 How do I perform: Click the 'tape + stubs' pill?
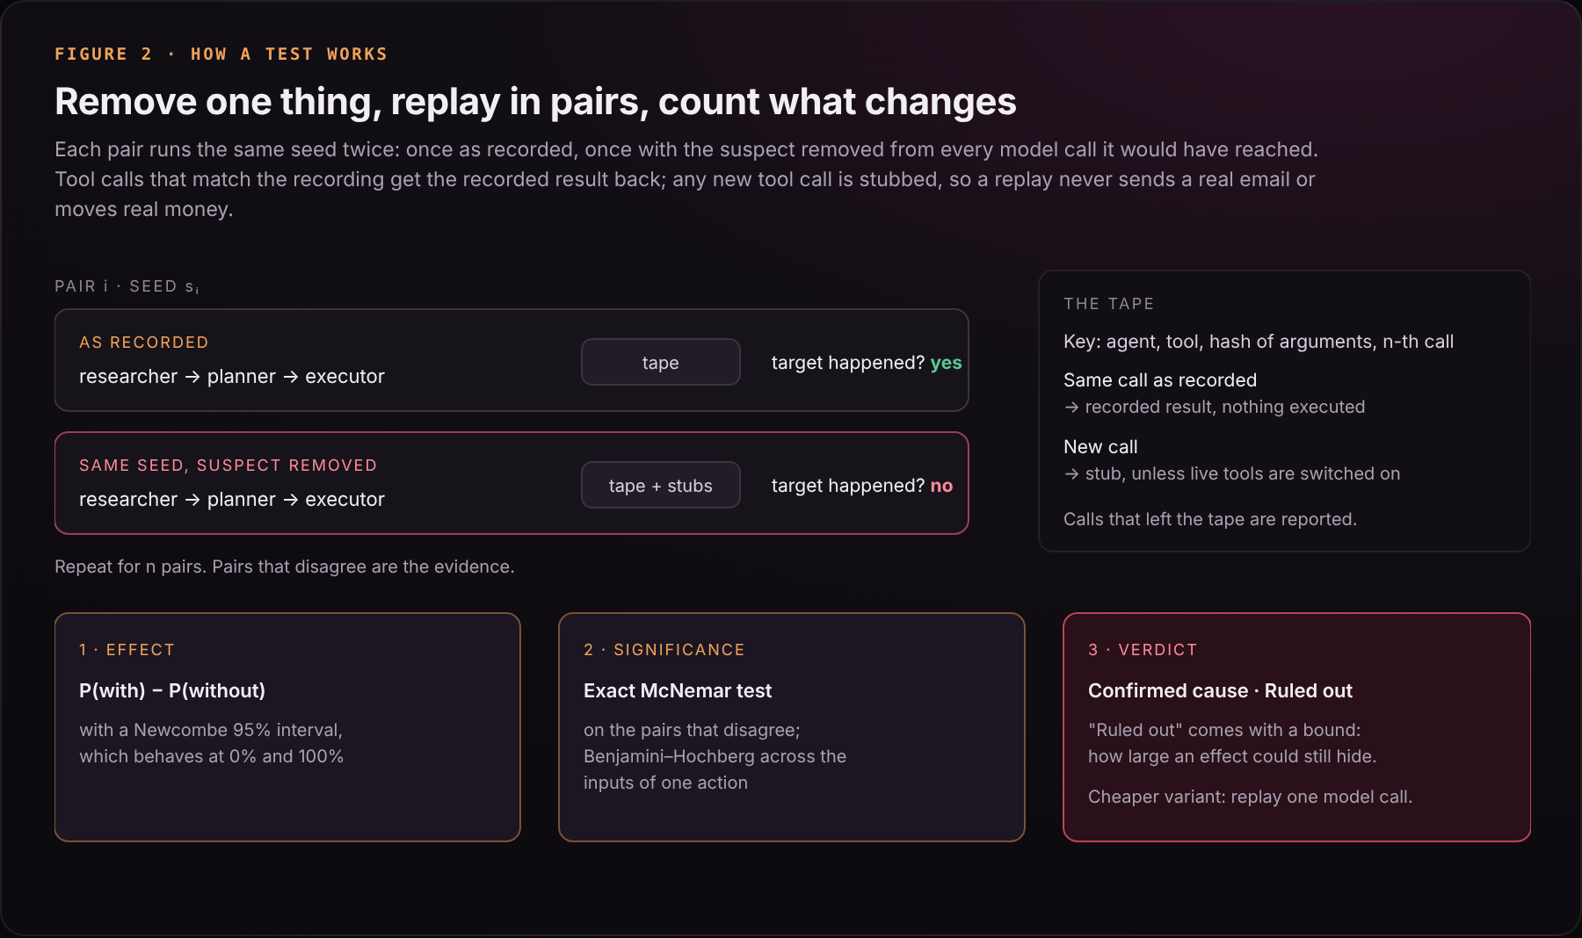660,485
